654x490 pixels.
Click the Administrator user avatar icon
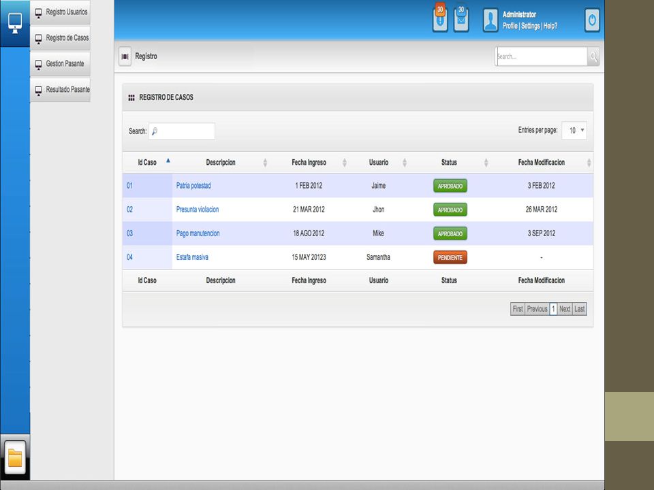pos(490,20)
